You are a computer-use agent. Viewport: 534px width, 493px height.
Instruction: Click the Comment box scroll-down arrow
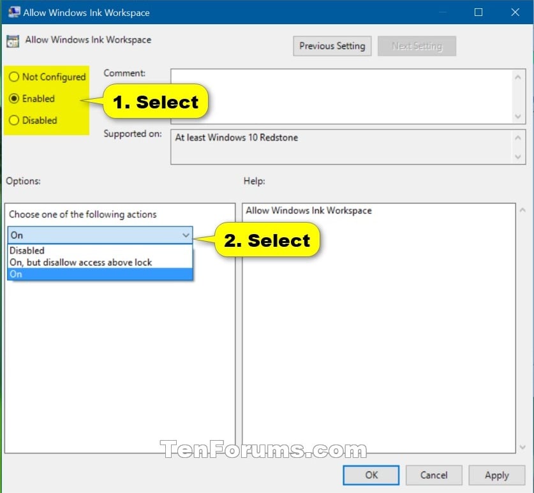[x=518, y=117]
